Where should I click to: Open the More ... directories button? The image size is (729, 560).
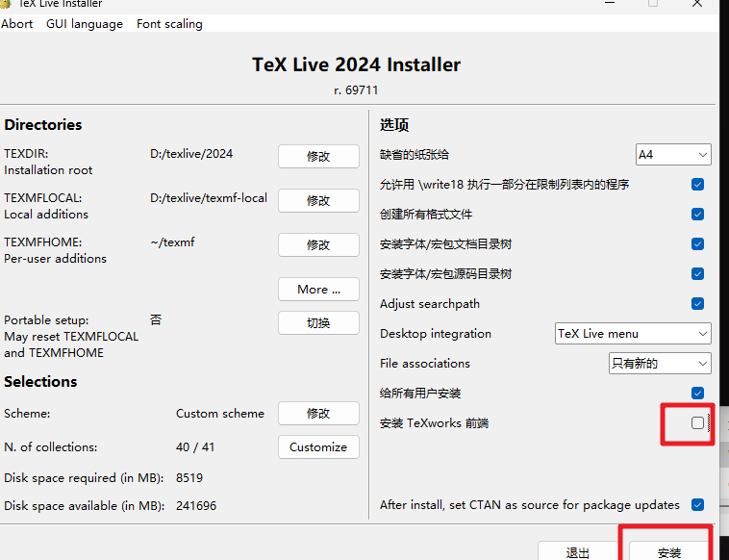[318, 290]
